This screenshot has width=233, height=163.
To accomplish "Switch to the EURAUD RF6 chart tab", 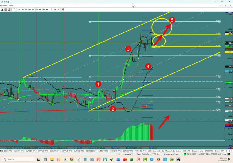I will 43,151.
